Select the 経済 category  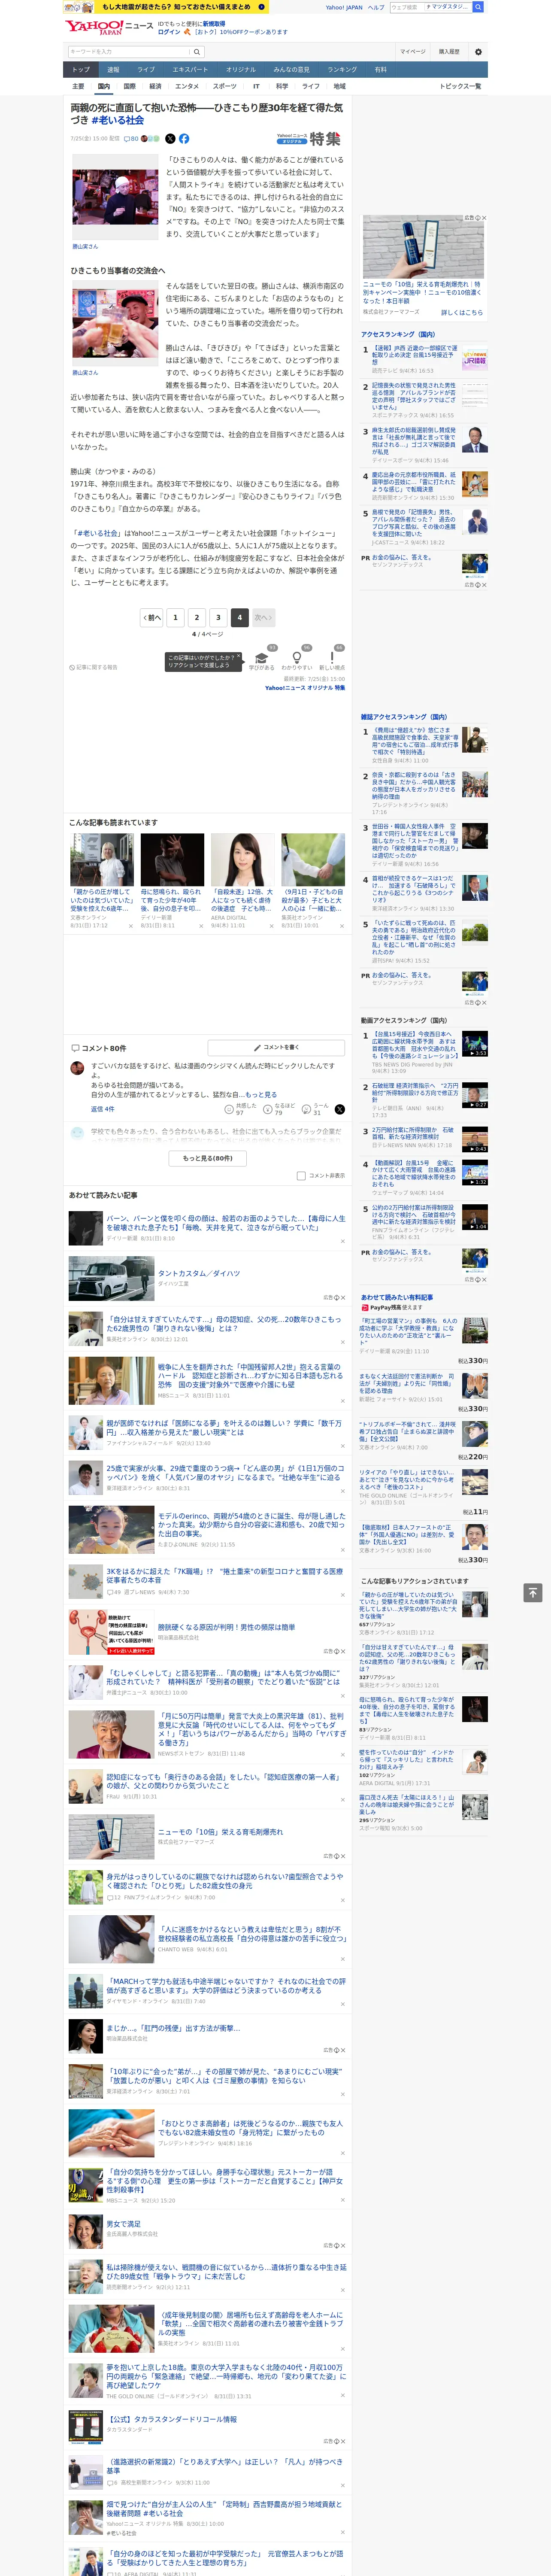point(155,86)
